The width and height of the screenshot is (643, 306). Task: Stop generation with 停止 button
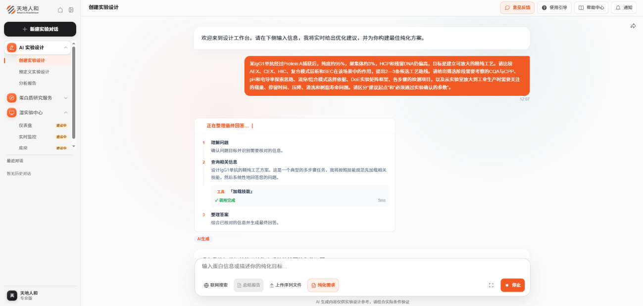click(x=512, y=285)
